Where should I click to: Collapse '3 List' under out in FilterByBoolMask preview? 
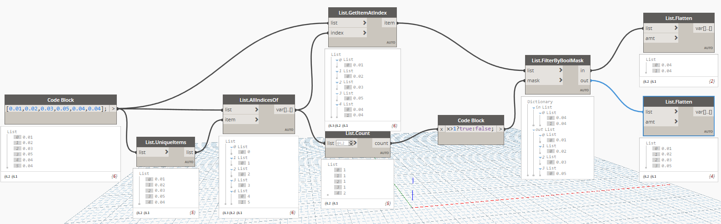point(540,169)
